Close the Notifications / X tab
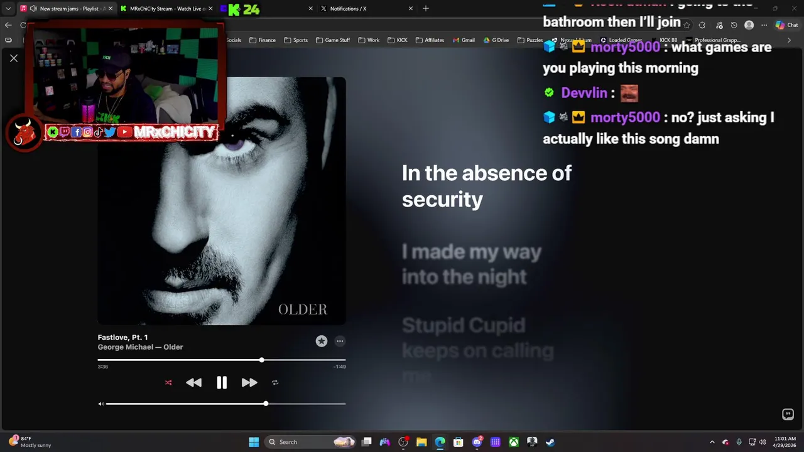Image resolution: width=804 pixels, height=452 pixels. pos(411,9)
